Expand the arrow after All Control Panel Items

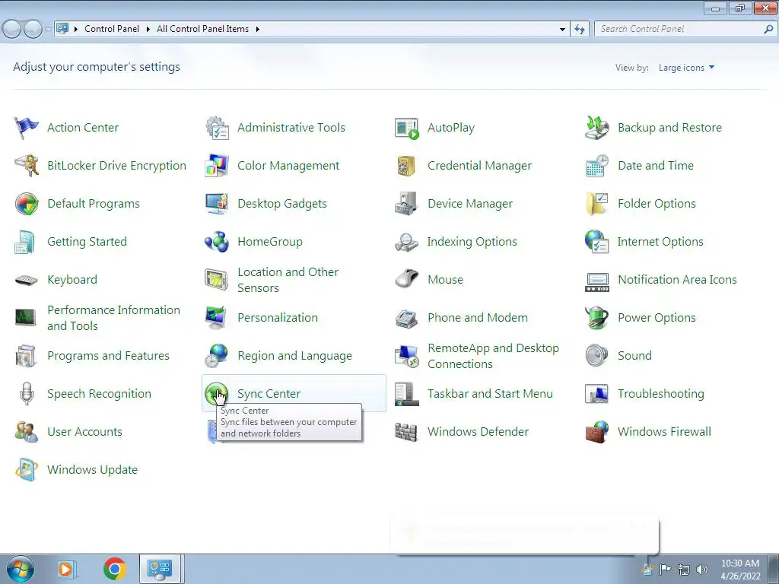coord(257,30)
